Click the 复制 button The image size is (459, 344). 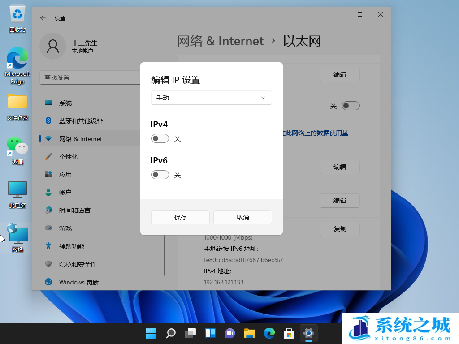click(340, 229)
